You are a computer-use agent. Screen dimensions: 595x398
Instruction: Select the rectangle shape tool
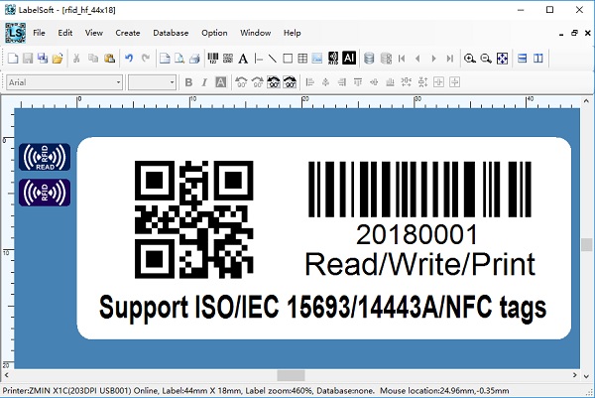(x=288, y=59)
